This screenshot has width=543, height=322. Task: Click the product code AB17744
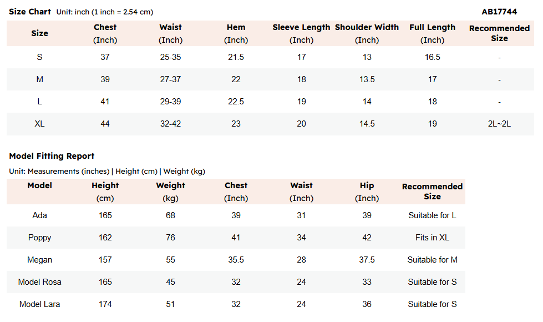499,12
